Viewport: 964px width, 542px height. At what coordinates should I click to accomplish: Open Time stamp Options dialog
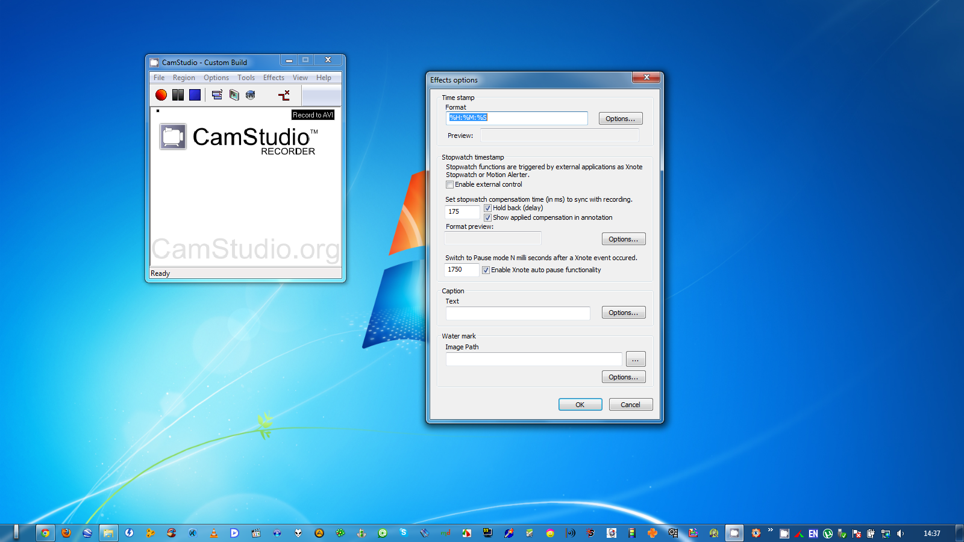click(x=620, y=119)
